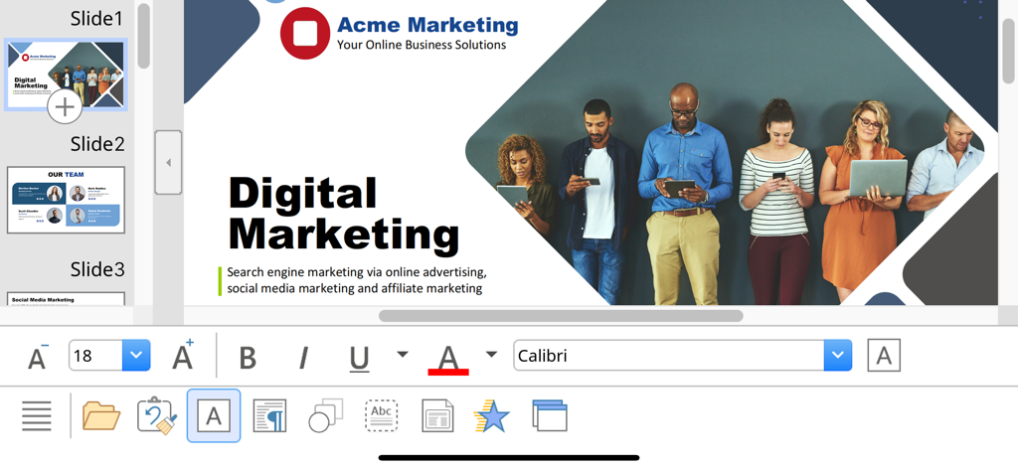
Task: Open the Calibri font name dropdown
Action: click(x=837, y=356)
